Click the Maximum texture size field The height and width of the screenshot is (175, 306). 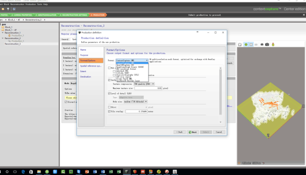[x=148, y=88]
